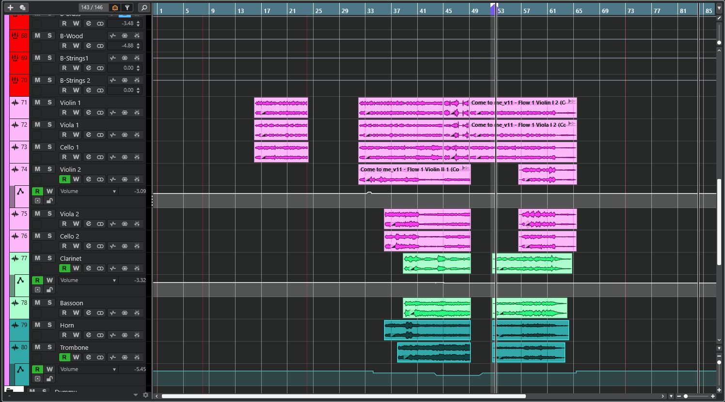
Task: Click the lock icon on Violin 2 automation
Action: [x=49, y=201]
